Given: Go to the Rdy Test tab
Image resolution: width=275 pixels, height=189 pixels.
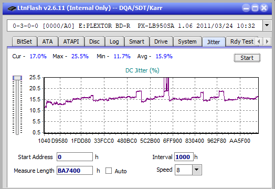Looking at the screenshot, I should (241, 41).
